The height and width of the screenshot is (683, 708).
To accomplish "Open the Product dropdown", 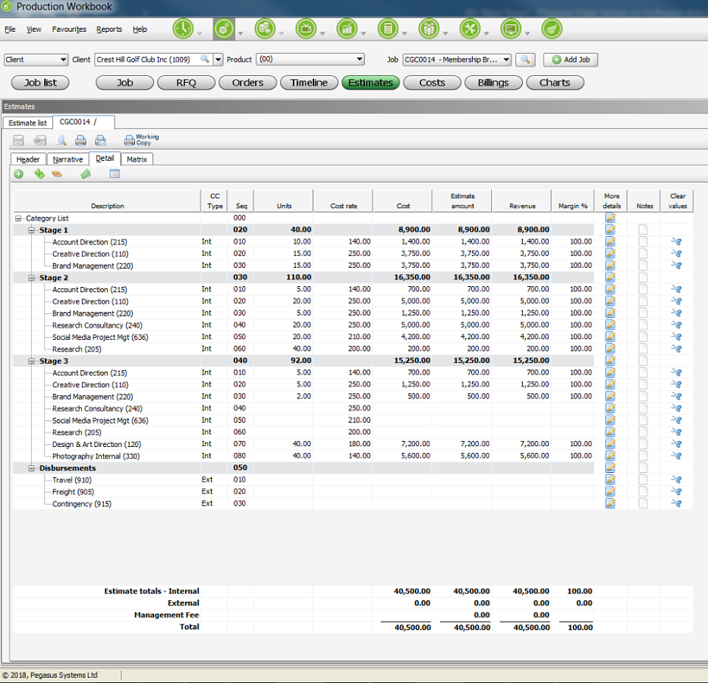I will click(360, 59).
